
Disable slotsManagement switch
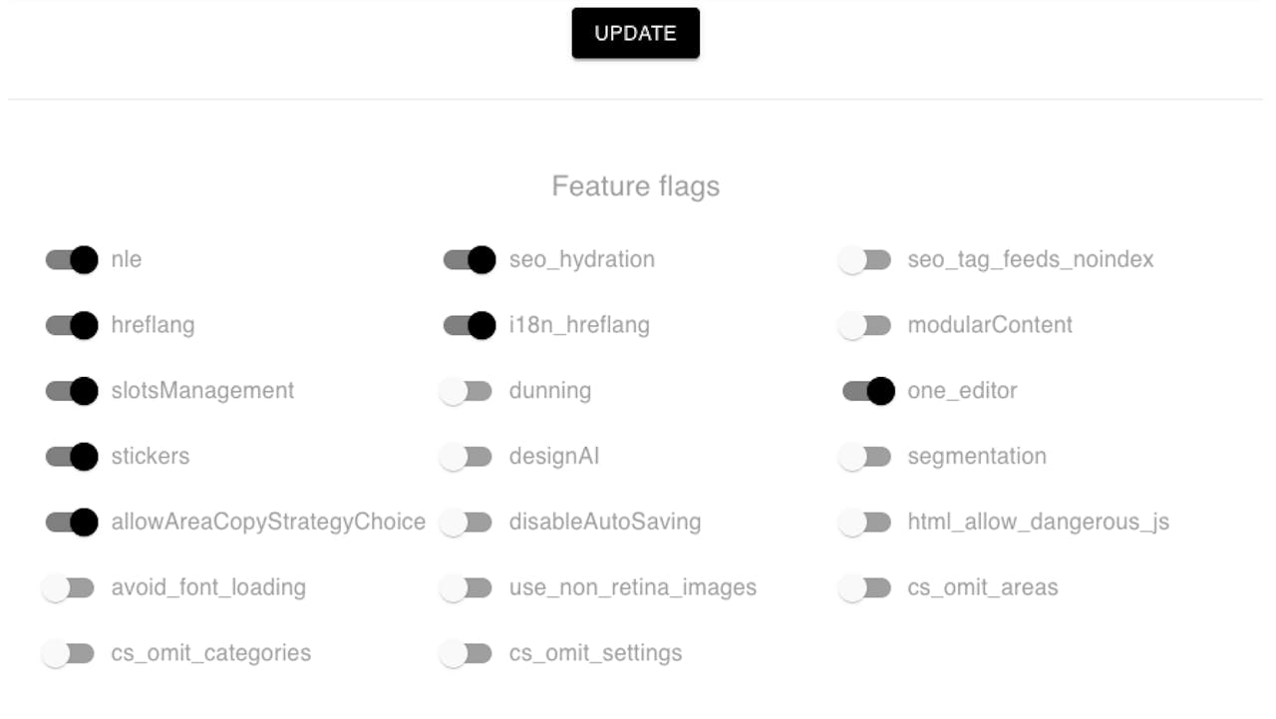72,391
